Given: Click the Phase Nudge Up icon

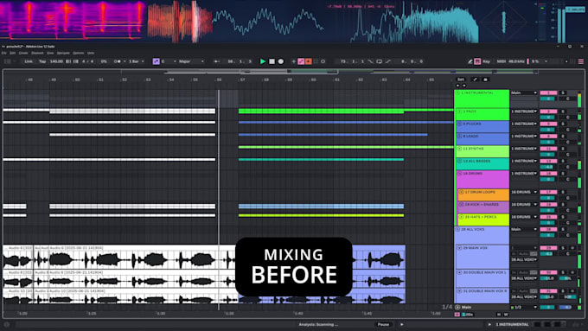Looking at the screenshot, I should point(75,61).
